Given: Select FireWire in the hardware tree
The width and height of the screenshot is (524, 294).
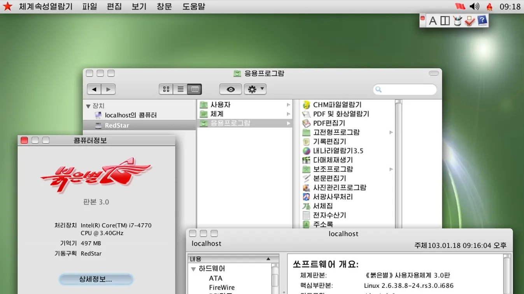Looking at the screenshot, I should coord(222,287).
